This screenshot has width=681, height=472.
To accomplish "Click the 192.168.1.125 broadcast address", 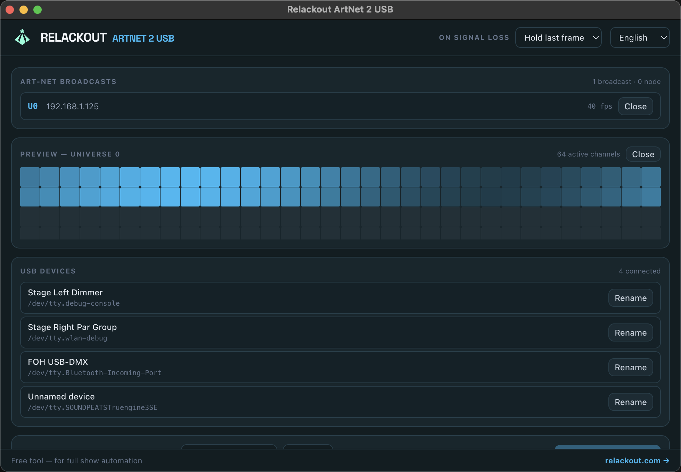I will click(72, 106).
